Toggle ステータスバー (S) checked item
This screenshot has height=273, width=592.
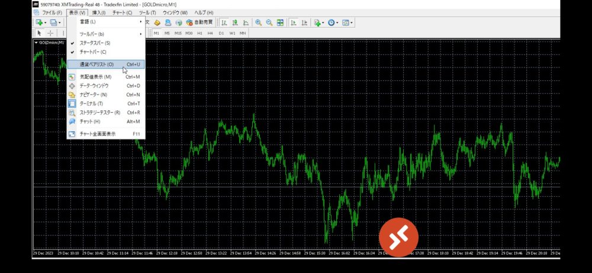click(x=106, y=43)
